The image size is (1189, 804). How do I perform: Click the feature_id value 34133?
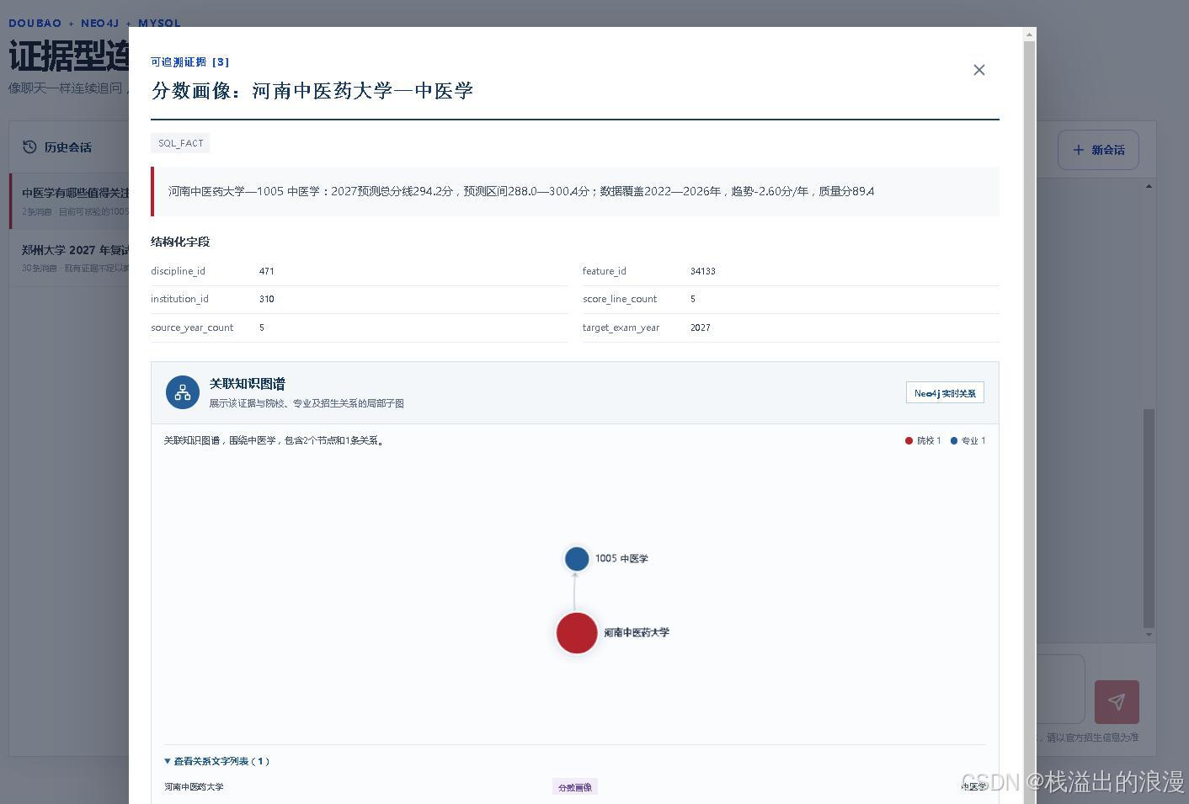[x=703, y=271]
